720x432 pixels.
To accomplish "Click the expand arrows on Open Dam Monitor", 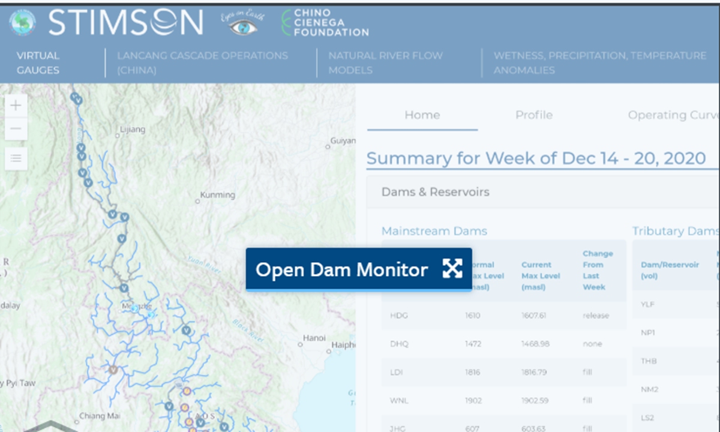I will click(452, 269).
